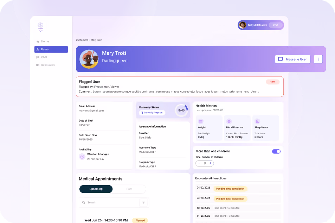The height and width of the screenshot is (223, 335).
Task: Open the Gaby del Rosario account menu
Action: point(261,25)
